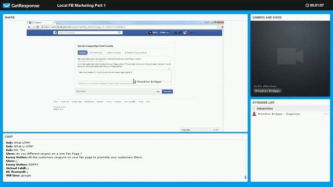Click the chat panel scrollbar thumb

click(246, 177)
